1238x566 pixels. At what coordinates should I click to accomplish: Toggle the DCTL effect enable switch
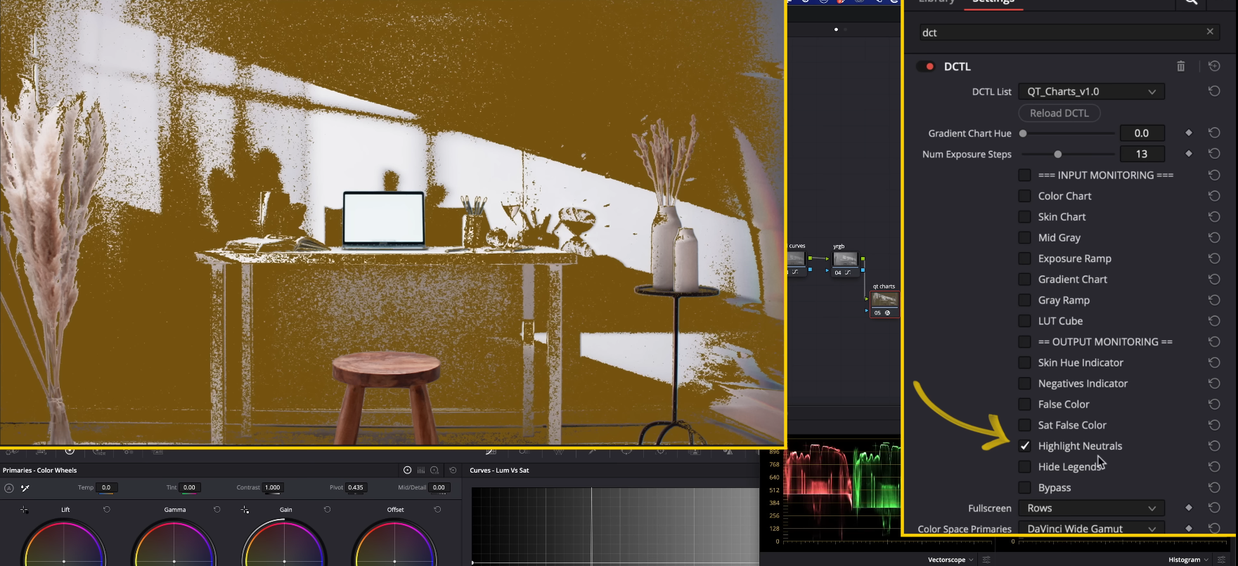tap(926, 66)
